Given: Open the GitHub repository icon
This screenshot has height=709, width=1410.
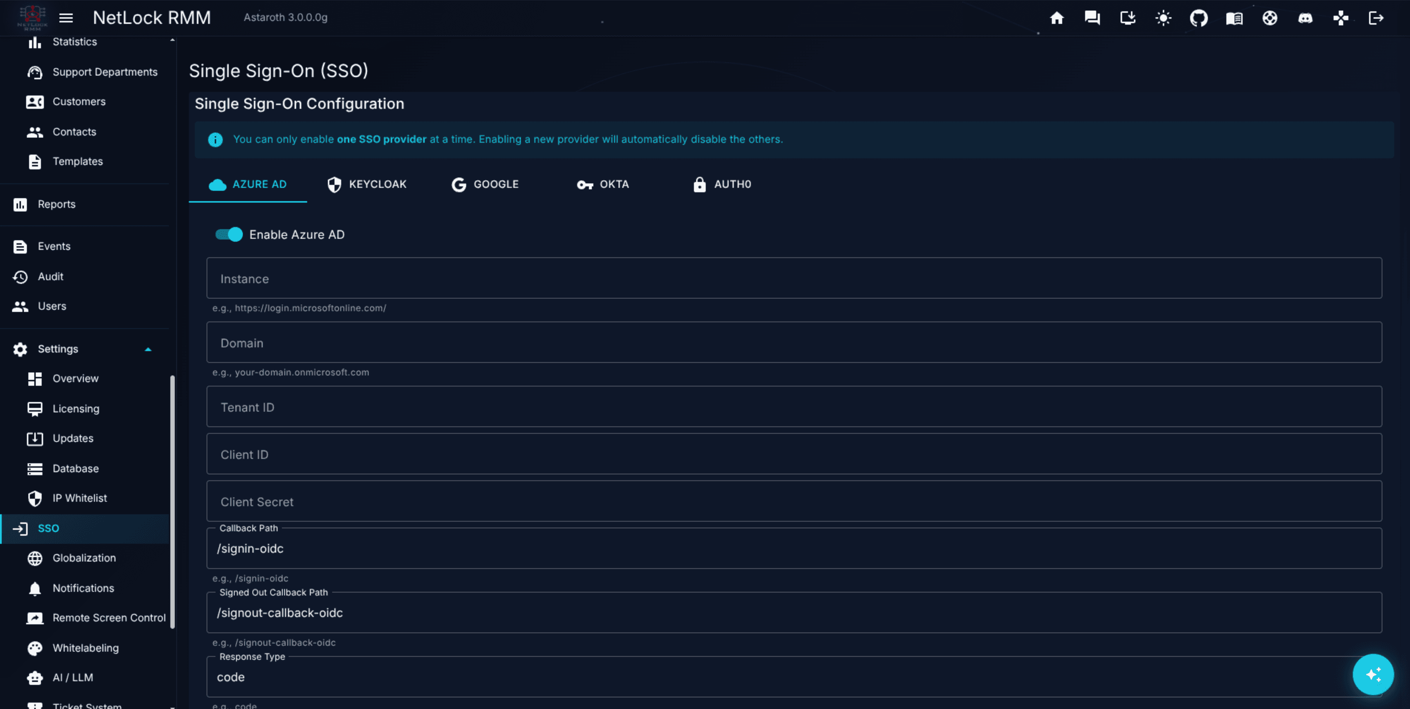Looking at the screenshot, I should 1198,18.
